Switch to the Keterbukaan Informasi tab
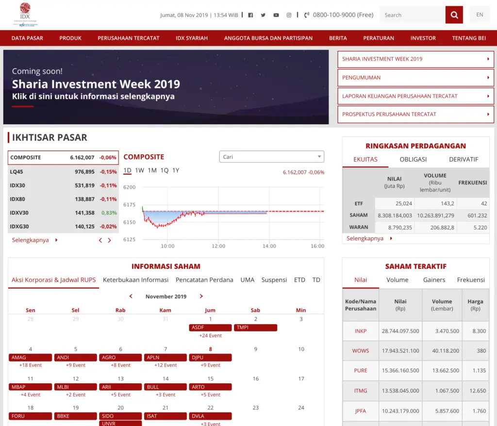 tap(137, 279)
